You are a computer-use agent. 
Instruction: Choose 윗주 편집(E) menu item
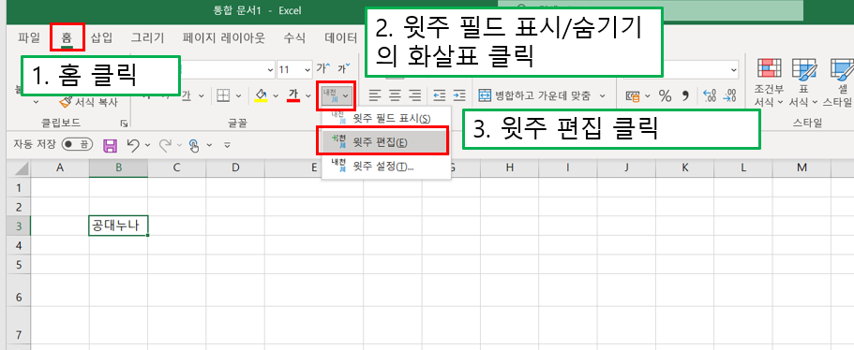click(386, 142)
